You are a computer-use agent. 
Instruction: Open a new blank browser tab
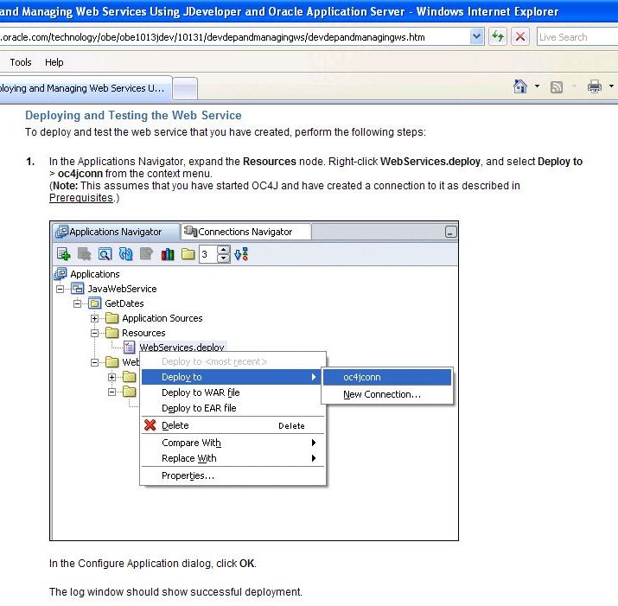click(x=185, y=88)
